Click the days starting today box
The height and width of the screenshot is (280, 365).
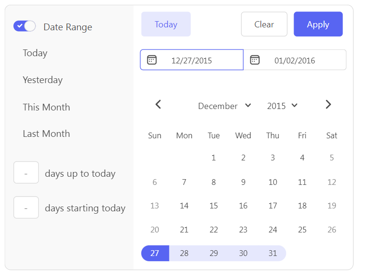point(26,207)
